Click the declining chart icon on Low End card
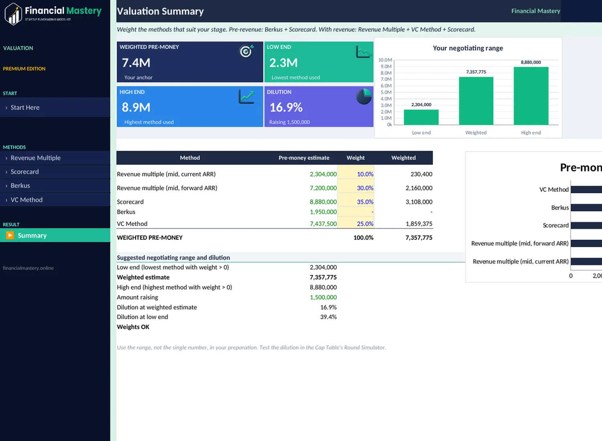Screen dimensions: 602x441 364,52
